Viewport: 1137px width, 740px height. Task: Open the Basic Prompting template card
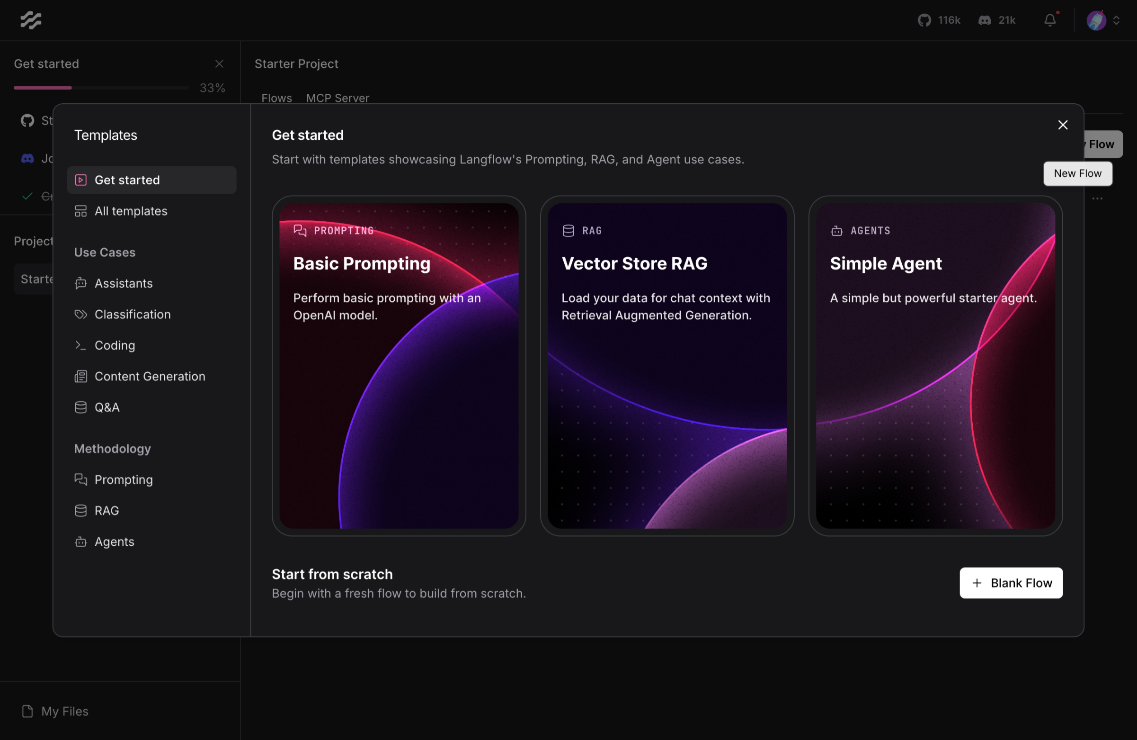399,366
